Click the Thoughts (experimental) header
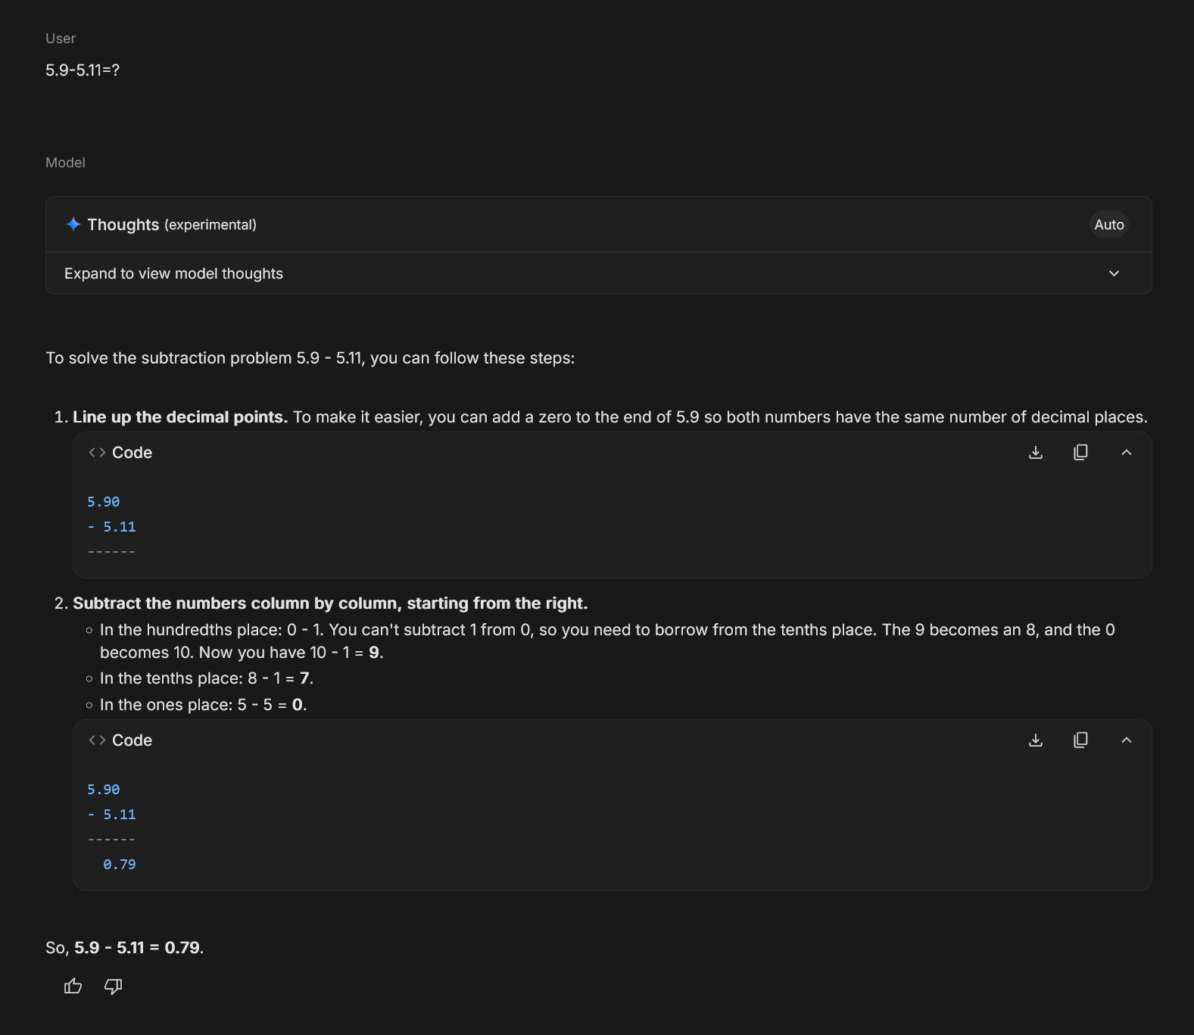Viewport: 1194px width, 1035px height. (172, 224)
